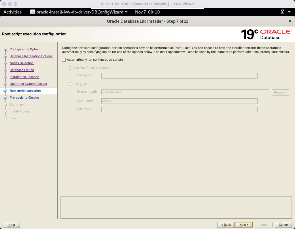Click the Help button
Image resolution: width=295 pixels, height=229 pixels.
pos(12,225)
